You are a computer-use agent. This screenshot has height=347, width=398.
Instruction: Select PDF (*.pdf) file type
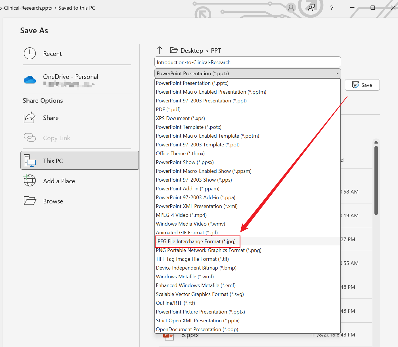(168, 110)
